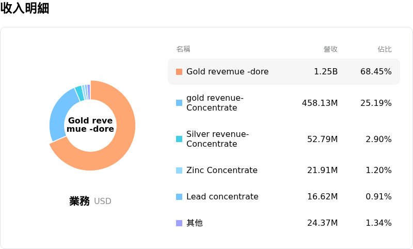Screen dimensions: 413x249
Task: Select the Lead concentrate row label
Action: pos(223,196)
